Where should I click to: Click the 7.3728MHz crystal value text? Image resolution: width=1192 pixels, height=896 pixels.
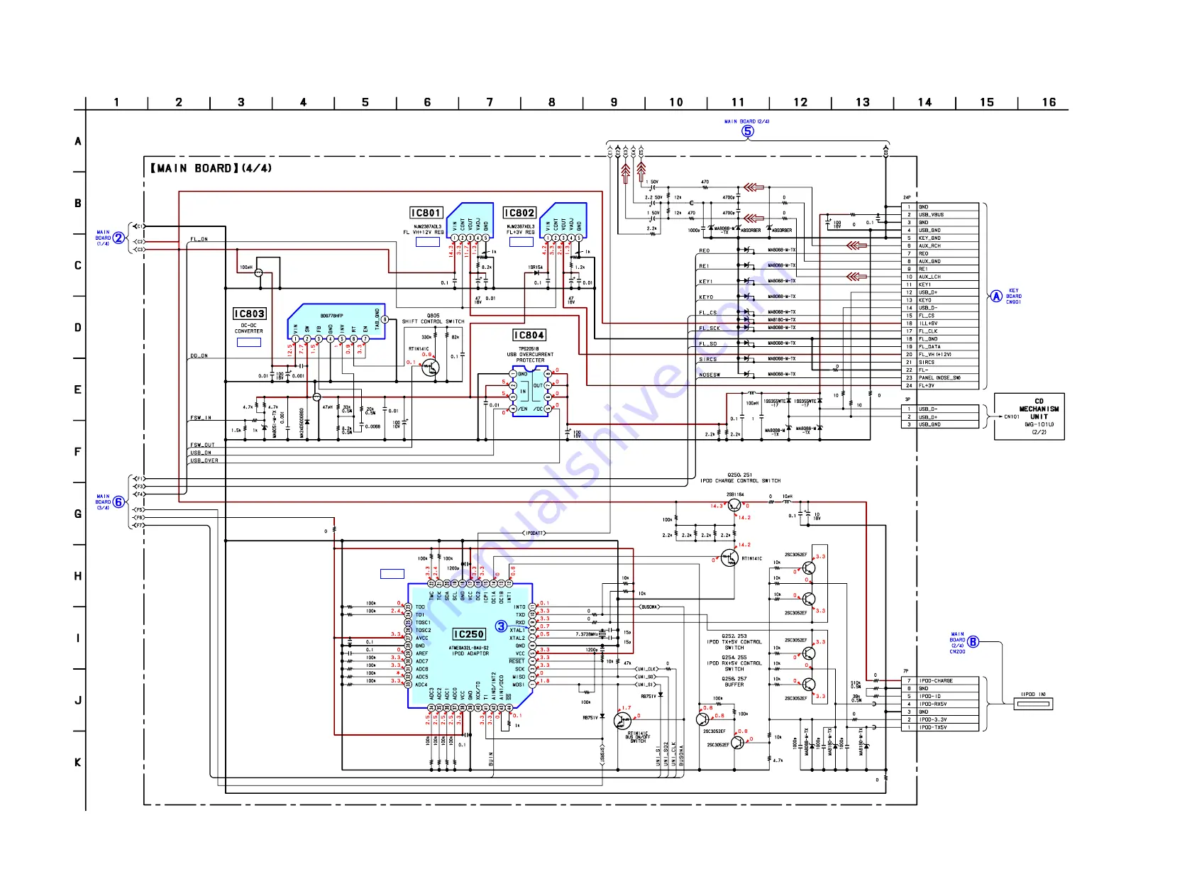[586, 635]
